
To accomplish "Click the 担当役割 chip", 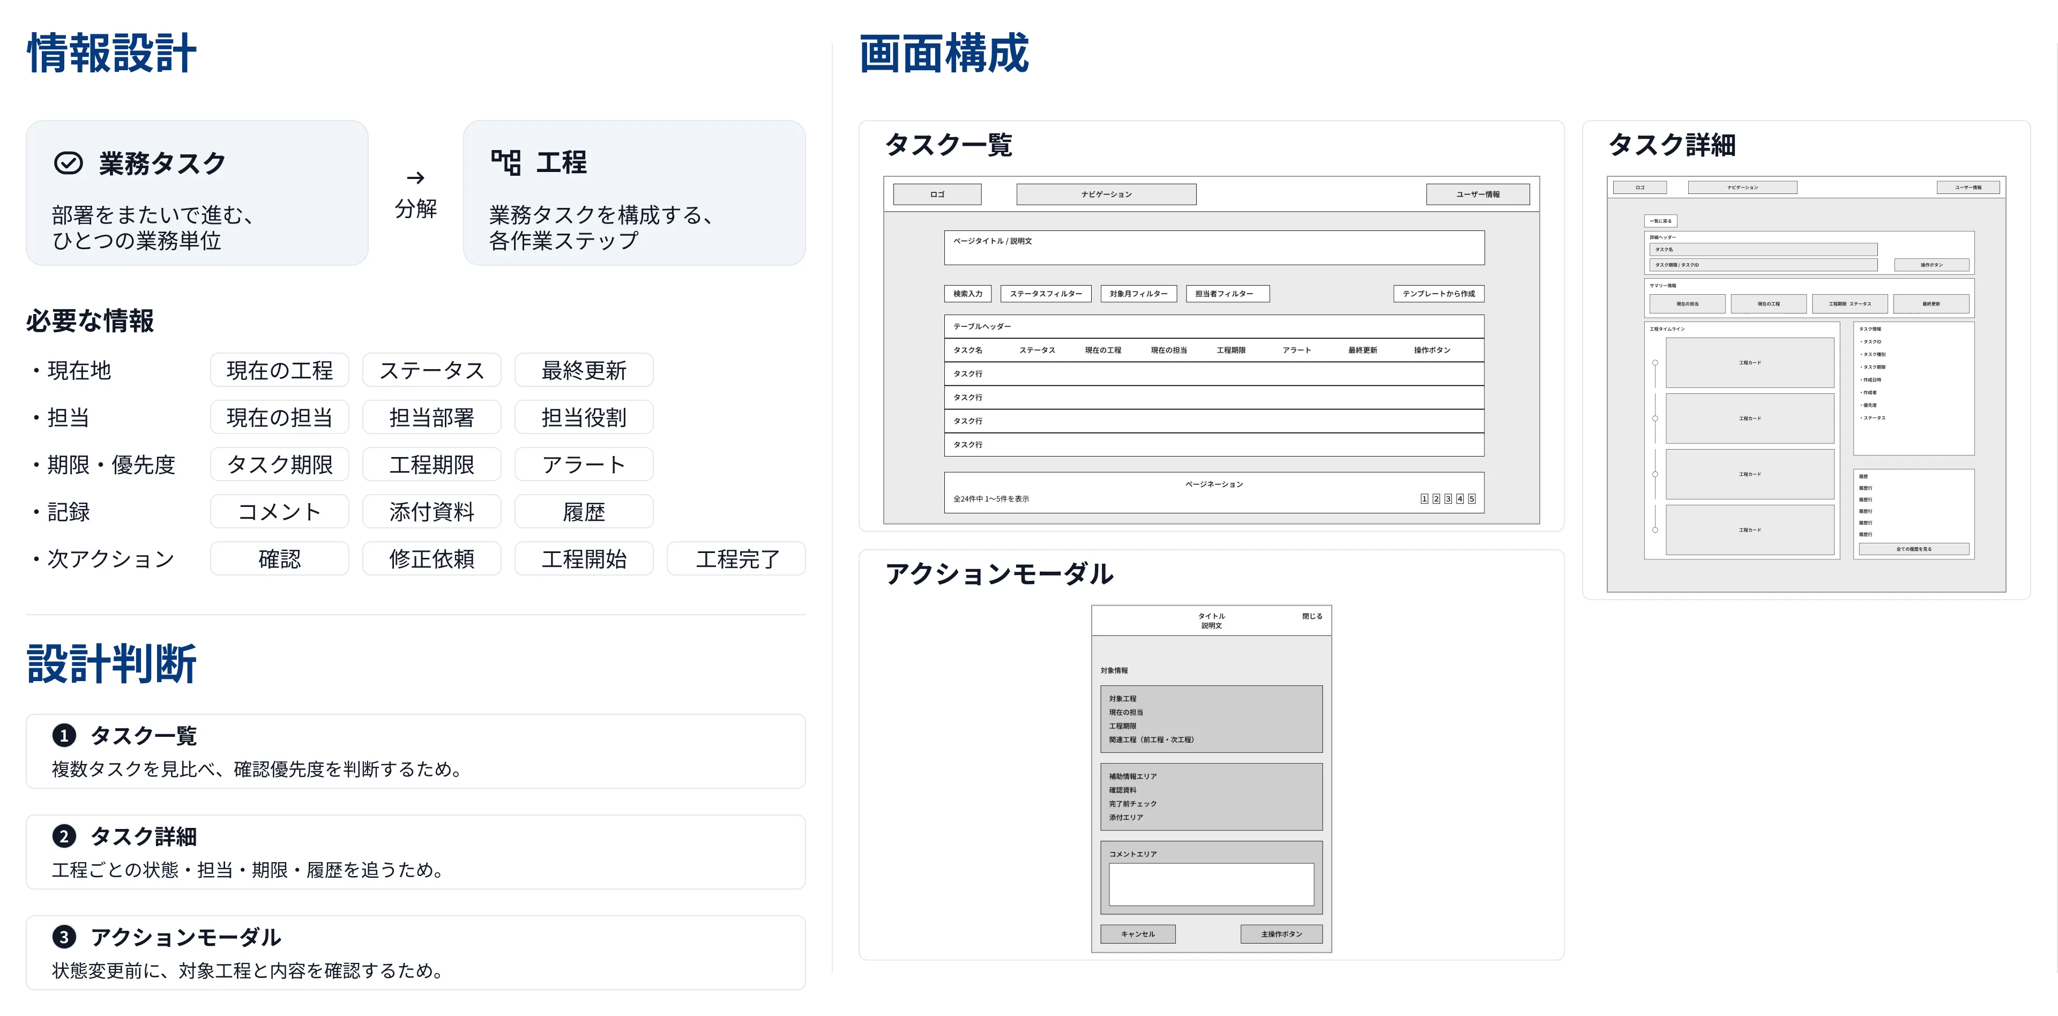I will pos(584,417).
